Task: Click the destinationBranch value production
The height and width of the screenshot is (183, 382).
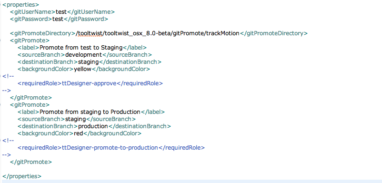Action: [x=93, y=126]
